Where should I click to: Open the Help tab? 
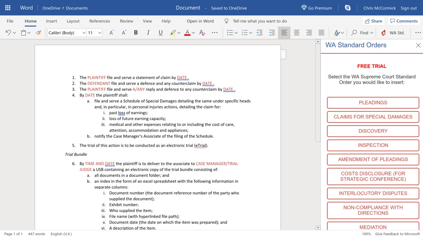[x=166, y=21]
